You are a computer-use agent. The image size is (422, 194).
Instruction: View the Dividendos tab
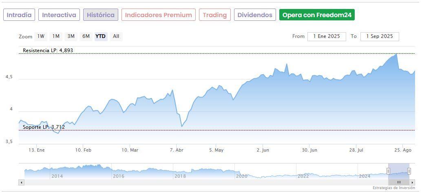[255, 15]
